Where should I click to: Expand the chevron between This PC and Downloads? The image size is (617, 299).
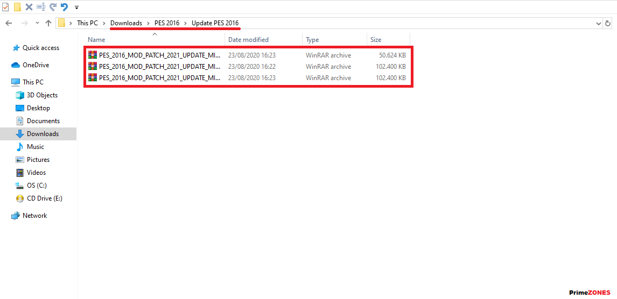pos(104,23)
